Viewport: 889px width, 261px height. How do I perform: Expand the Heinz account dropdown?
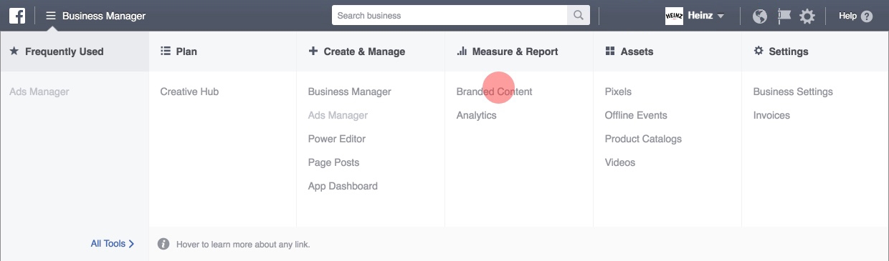pyautogui.click(x=720, y=16)
